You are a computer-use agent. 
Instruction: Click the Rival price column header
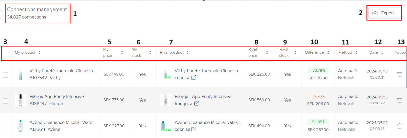click(253, 52)
